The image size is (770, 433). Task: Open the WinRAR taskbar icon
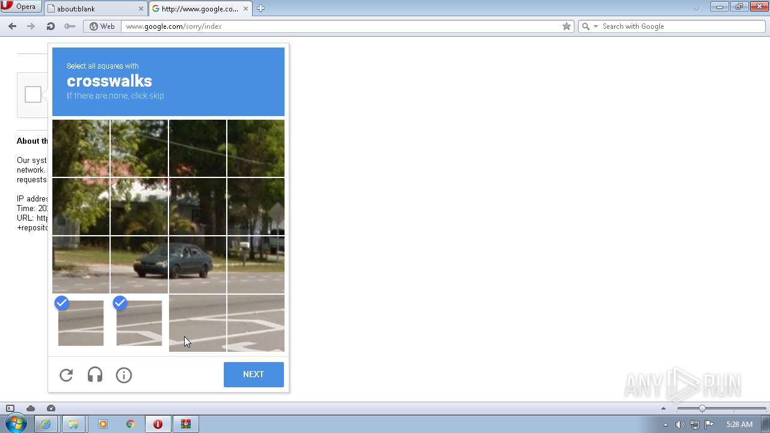coord(186,424)
